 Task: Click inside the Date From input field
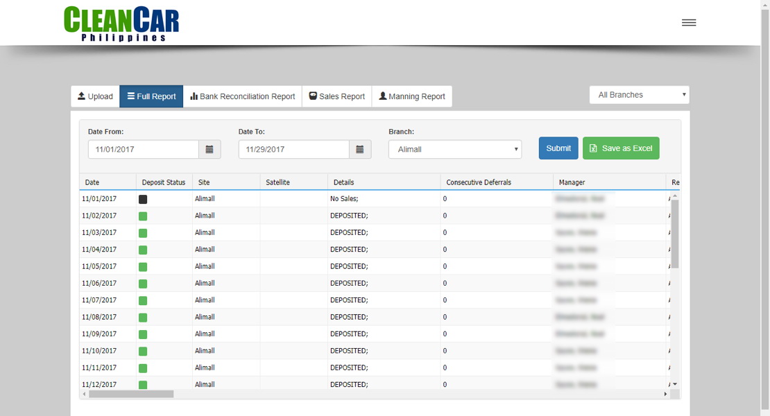tap(142, 148)
